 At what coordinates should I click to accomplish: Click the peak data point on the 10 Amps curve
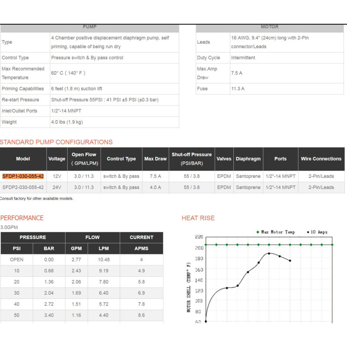pos(269,253)
